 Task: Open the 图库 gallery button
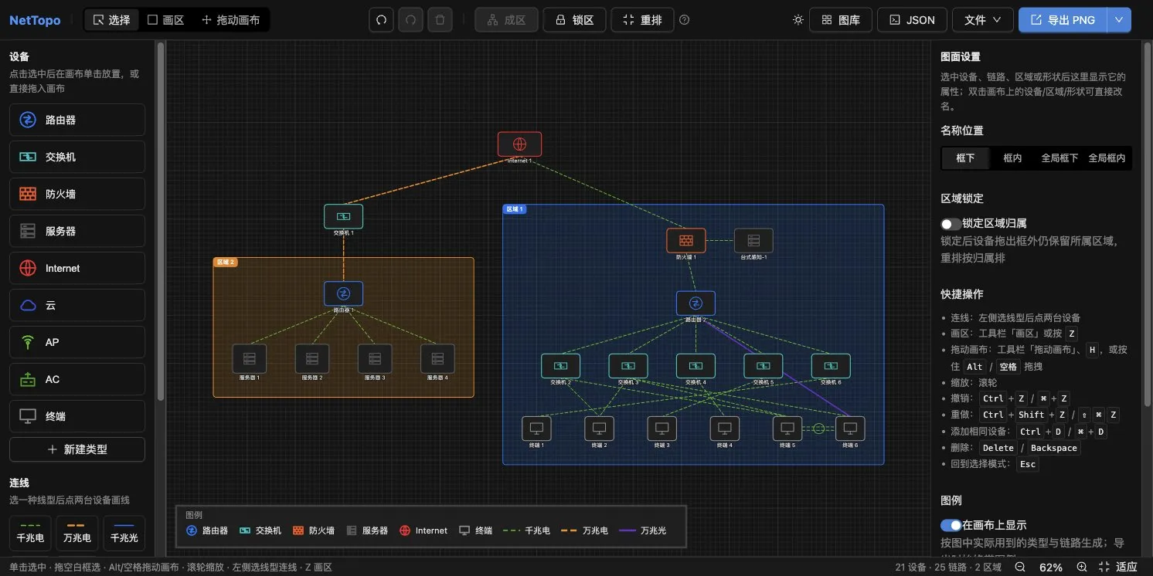tap(841, 20)
